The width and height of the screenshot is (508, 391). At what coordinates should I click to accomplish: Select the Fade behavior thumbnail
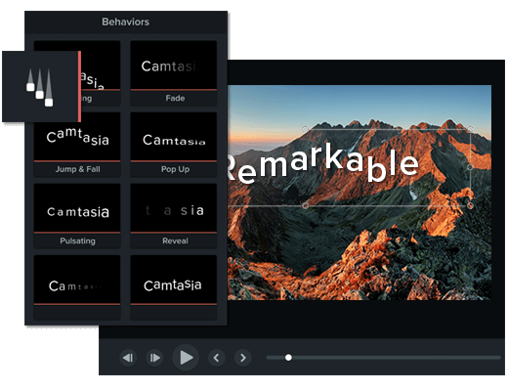click(x=174, y=65)
